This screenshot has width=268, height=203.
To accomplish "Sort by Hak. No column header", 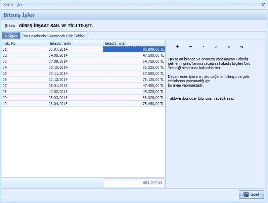I will point(25,43).
